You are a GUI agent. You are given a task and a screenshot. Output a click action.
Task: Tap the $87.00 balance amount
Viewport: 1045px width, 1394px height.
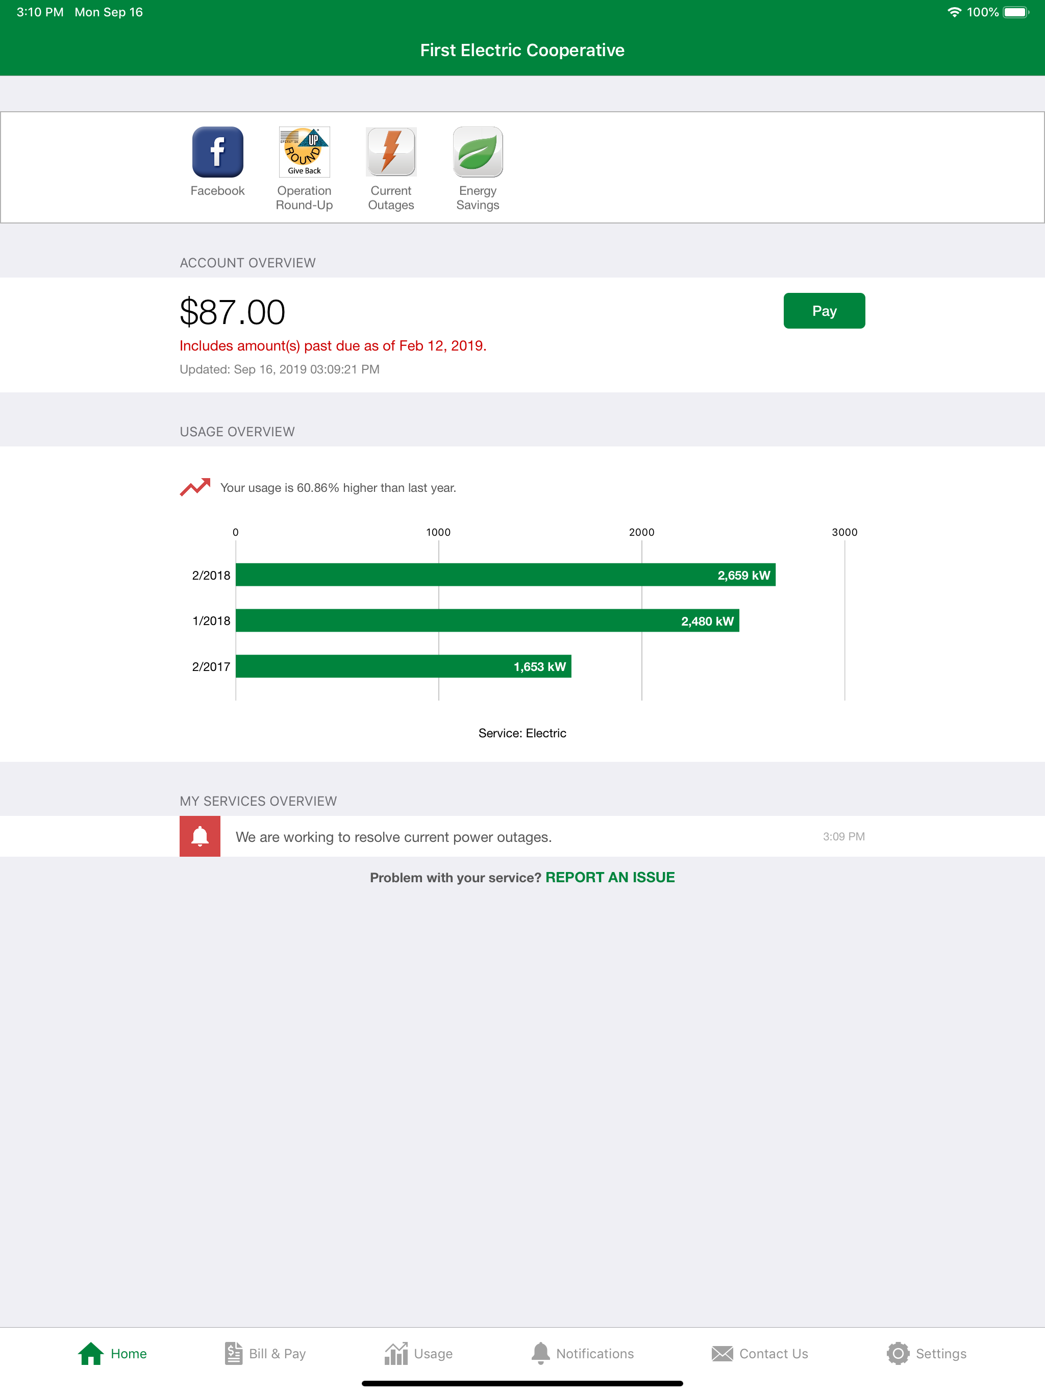(x=233, y=312)
